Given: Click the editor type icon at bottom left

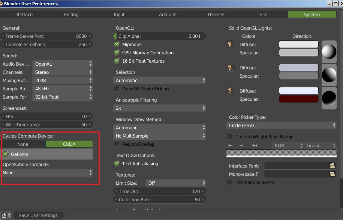Looking at the screenshot, I should click(x=4, y=215).
